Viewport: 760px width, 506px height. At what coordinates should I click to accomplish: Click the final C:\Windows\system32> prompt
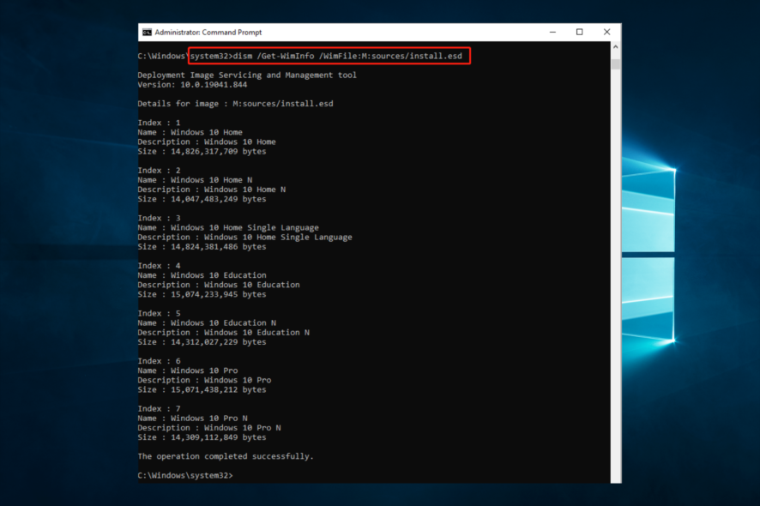[x=185, y=475]
